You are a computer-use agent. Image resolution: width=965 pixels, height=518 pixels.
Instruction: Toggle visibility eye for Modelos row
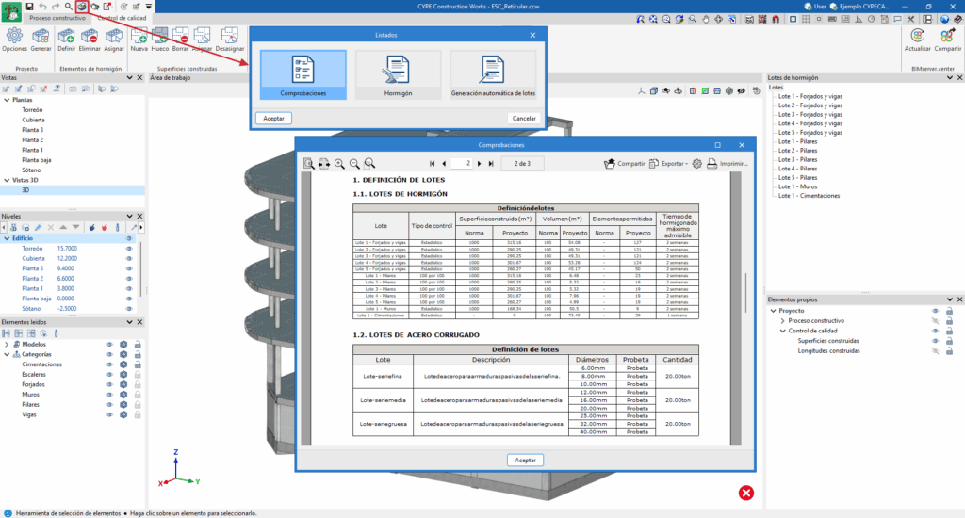click(x=109, y=345)
